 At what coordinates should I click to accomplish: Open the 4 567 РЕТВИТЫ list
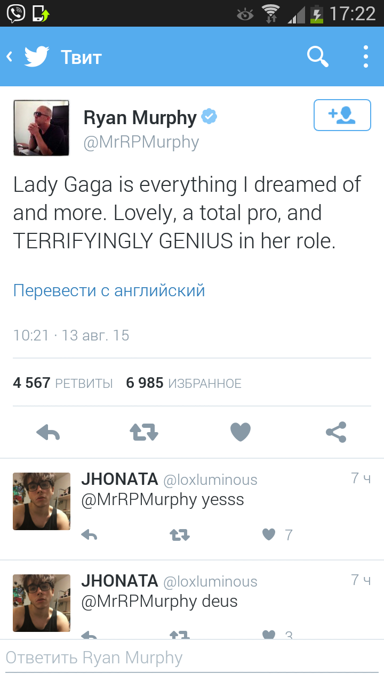tap(63, 383)
